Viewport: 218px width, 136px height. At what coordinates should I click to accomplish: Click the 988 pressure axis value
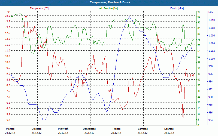point(211,105)
